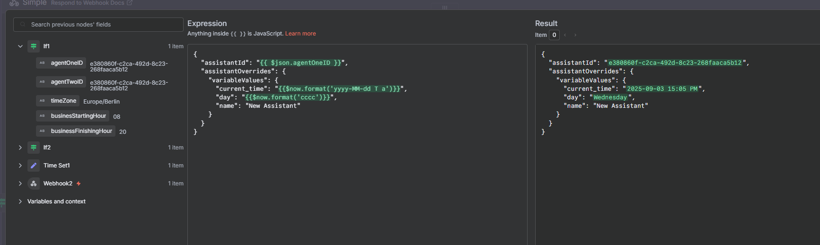Viewport: 820px width, 245px height.
Task: Click the string type icon beside timeZone
Action: (x=42, y=101)
